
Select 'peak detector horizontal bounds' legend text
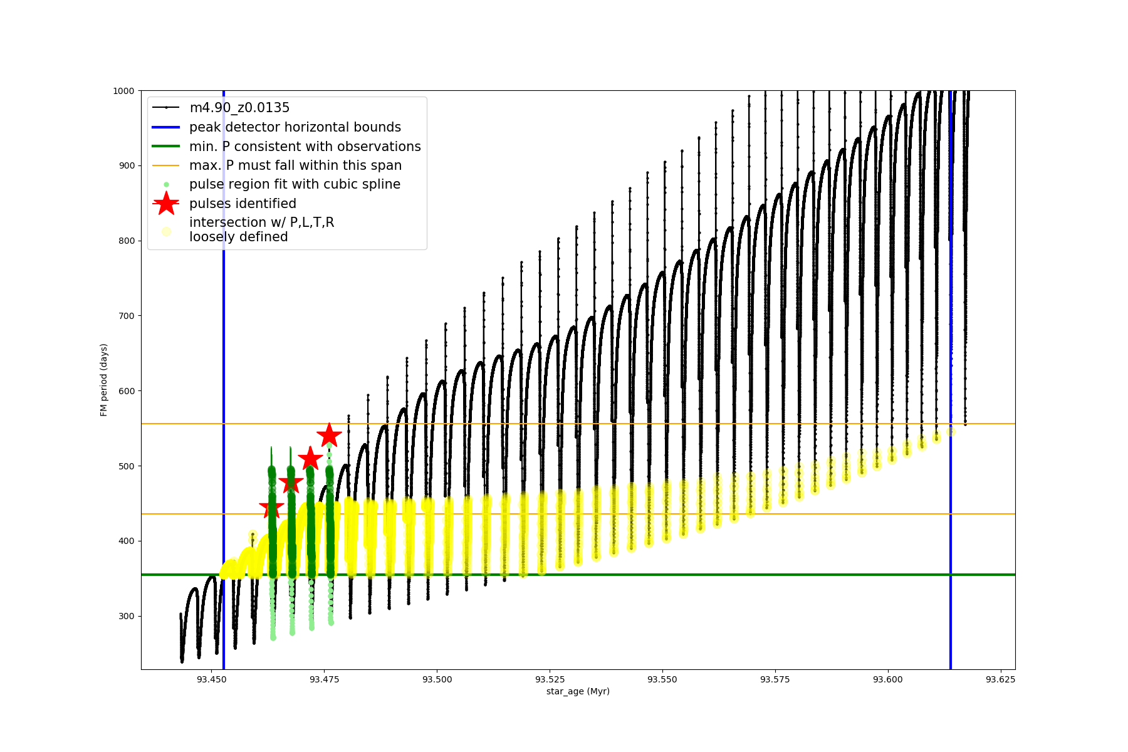(x=295, y=127)
